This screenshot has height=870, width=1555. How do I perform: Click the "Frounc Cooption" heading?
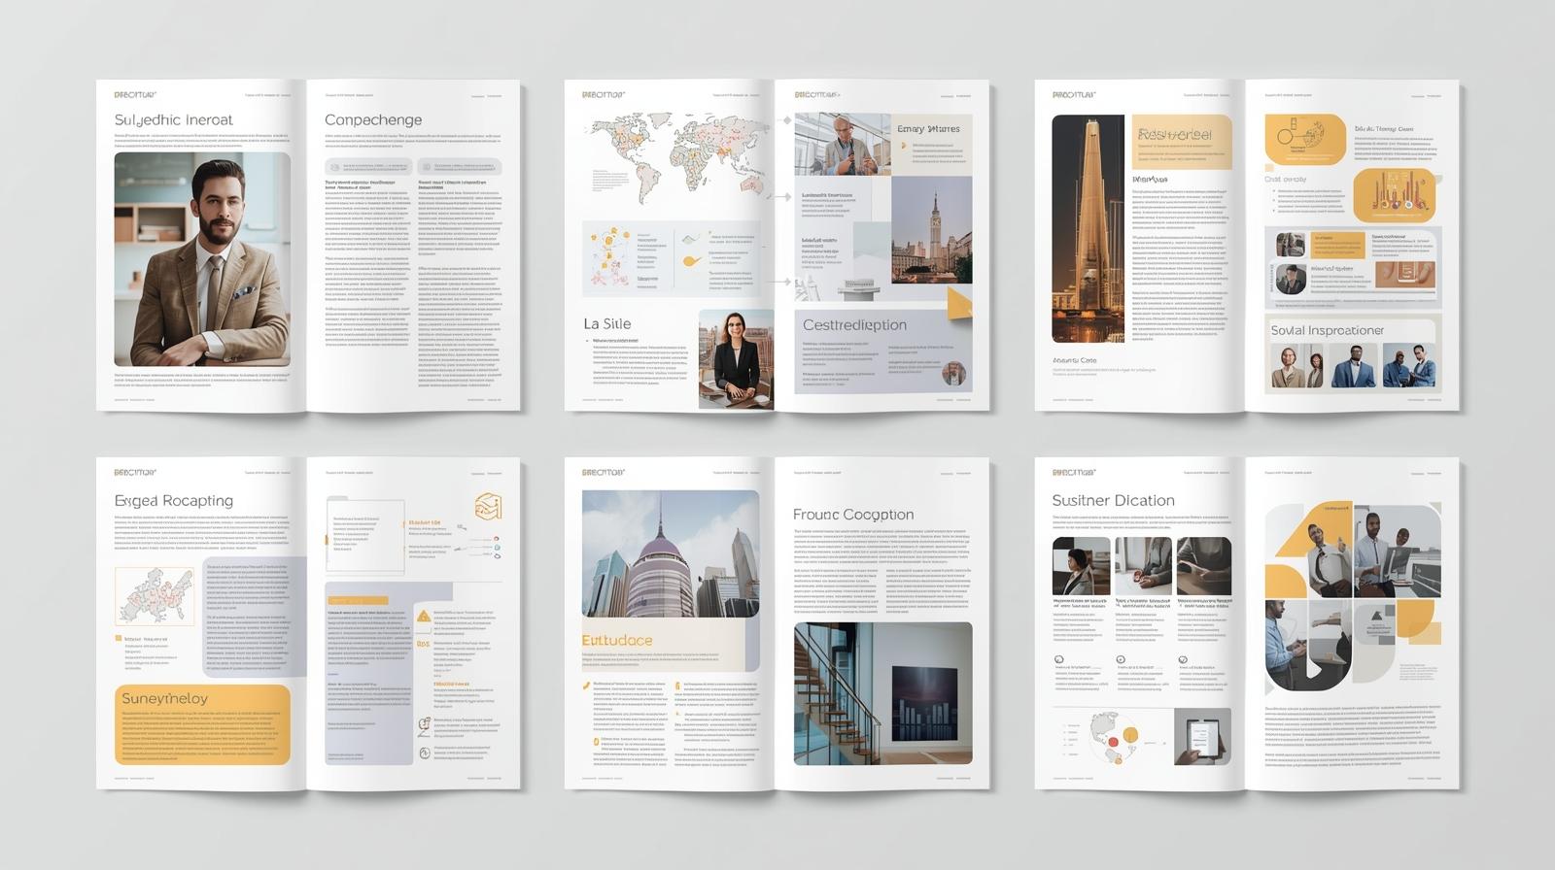(852, 515)
